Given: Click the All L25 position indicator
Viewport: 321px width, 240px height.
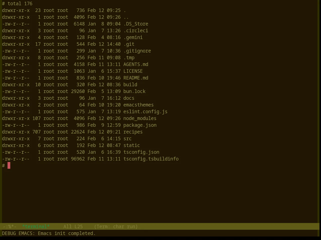Looking at the screenshot, I should 73,226.
